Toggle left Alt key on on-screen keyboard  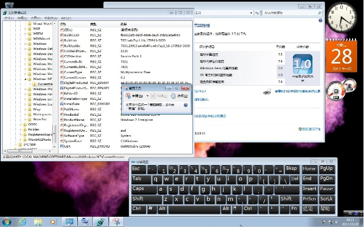pyautogui.click(x=163, y=208)
